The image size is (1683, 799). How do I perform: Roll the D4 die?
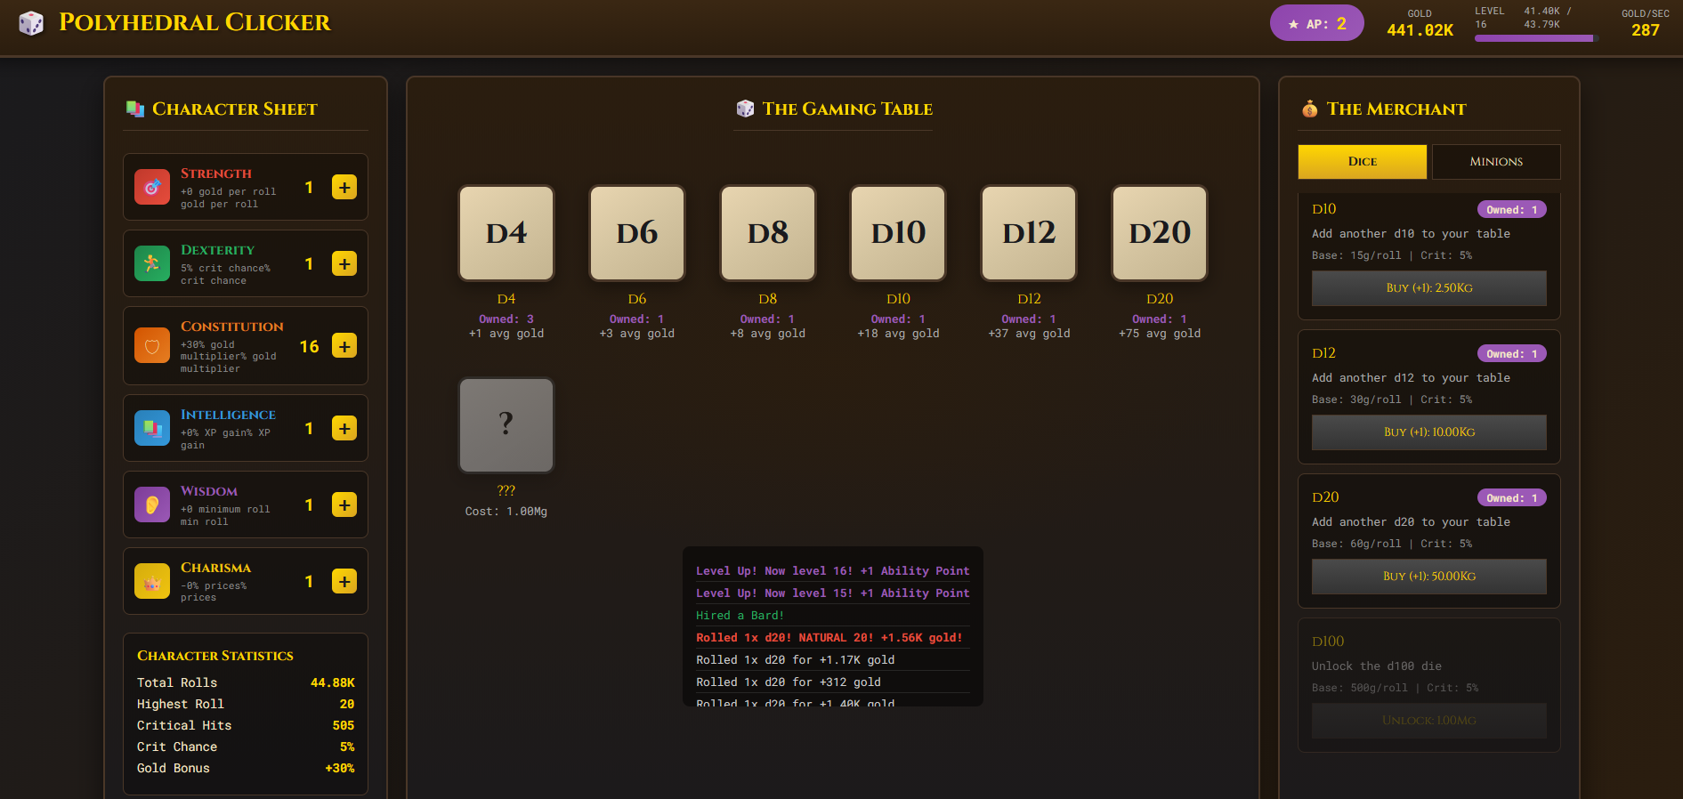(x=506, y=232)
